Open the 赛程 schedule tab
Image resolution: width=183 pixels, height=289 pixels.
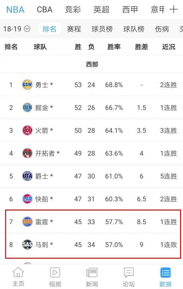coord(74,29)
